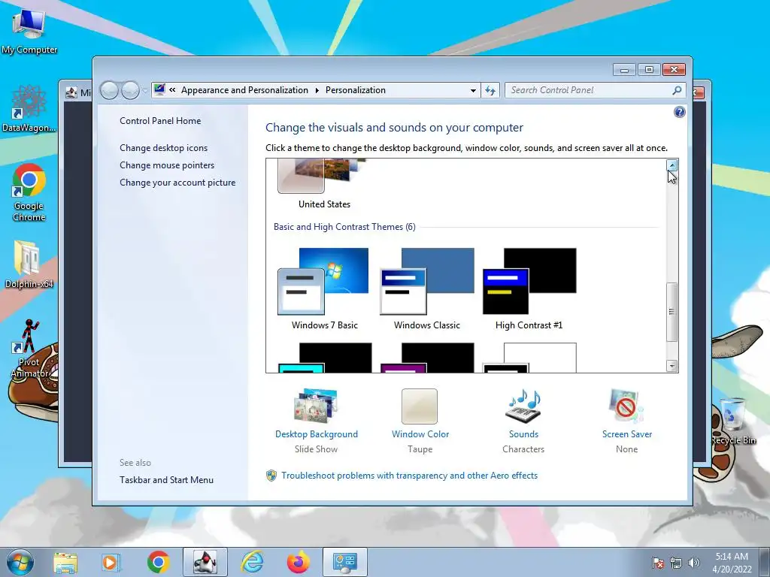
Task: Click the theme list scroll down arrow
Action: 671,366
